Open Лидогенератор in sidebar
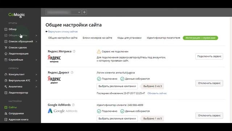232x131 pixels. [x=18, y=93]
